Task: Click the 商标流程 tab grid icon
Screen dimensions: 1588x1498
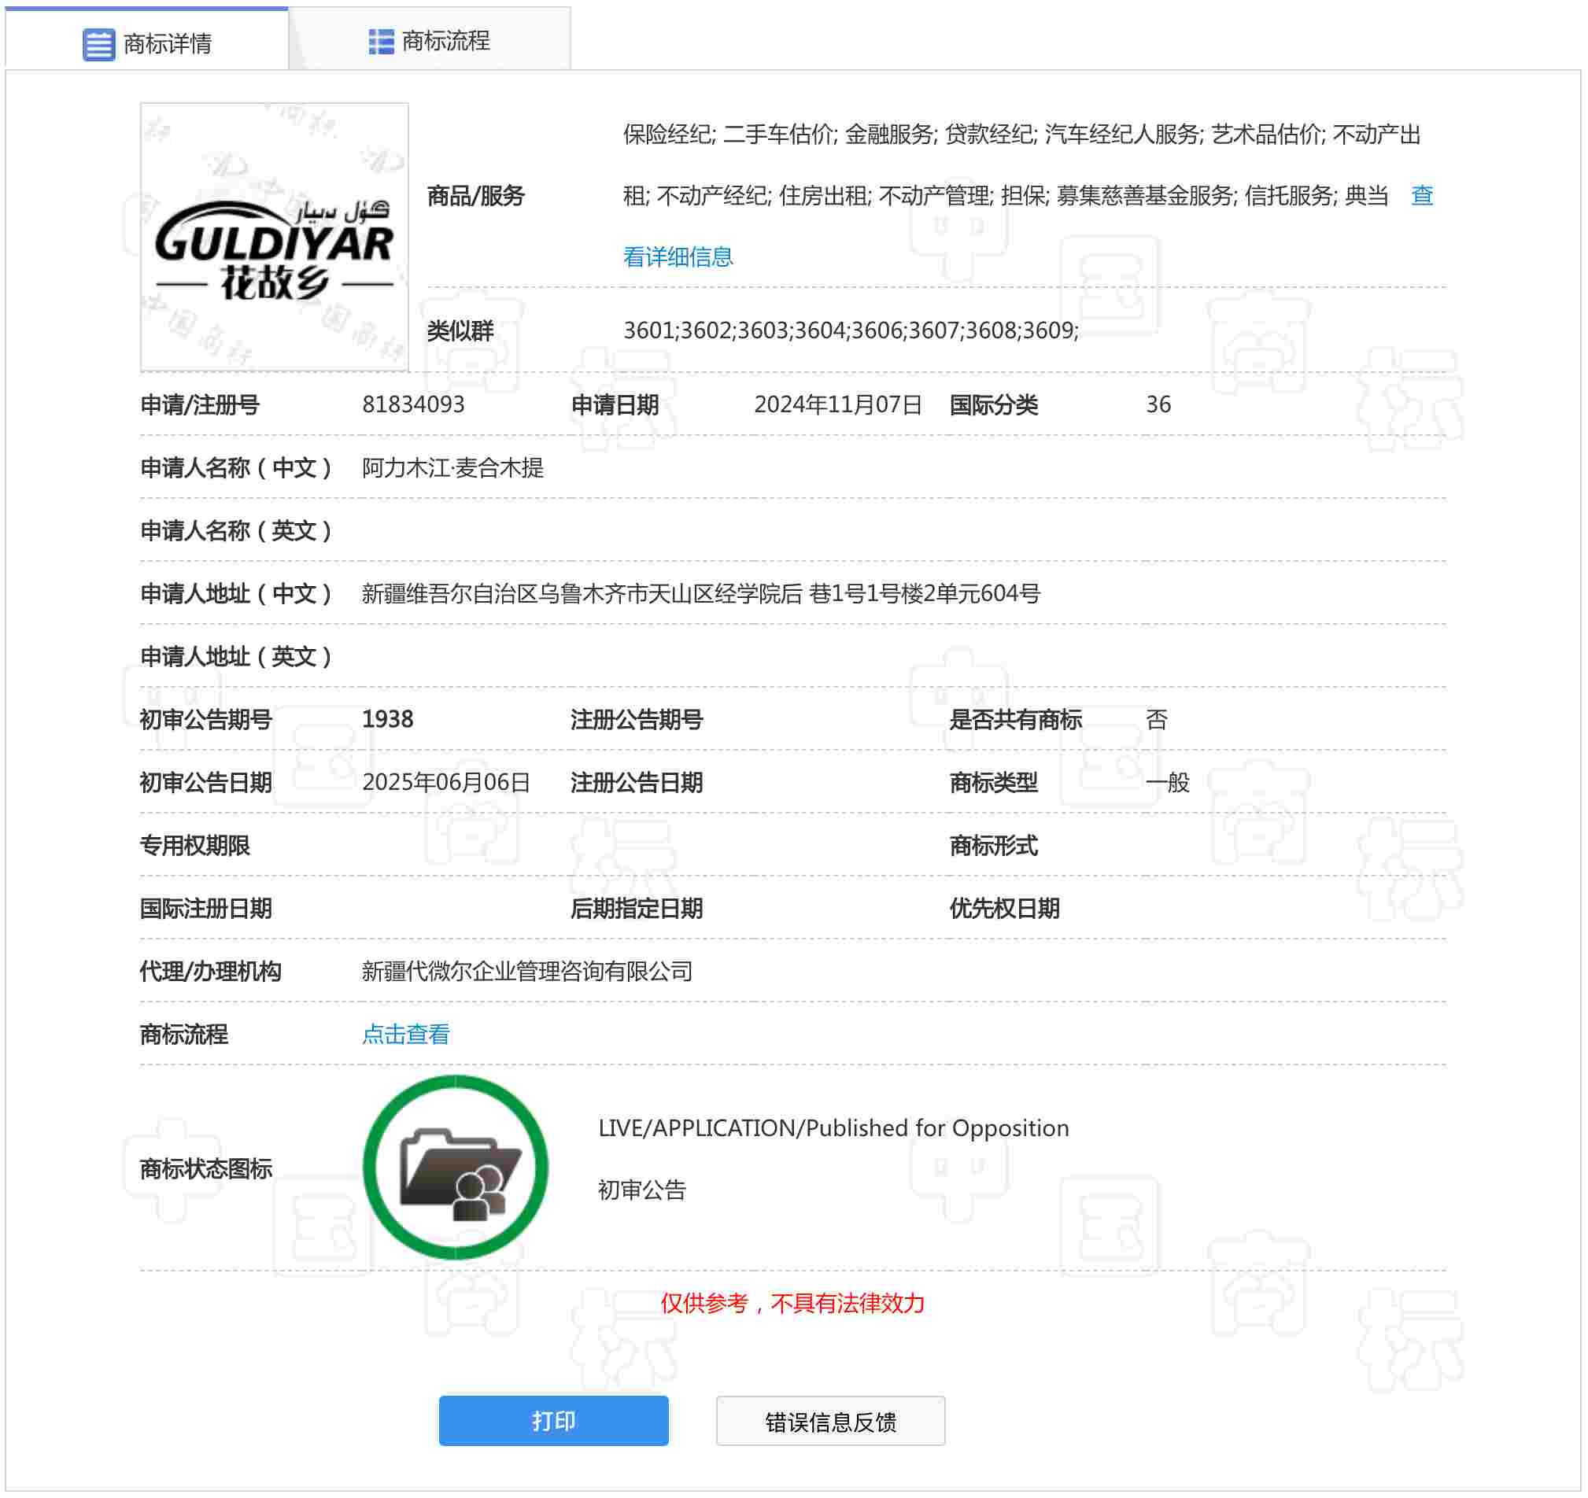Action: pyautogui.click(x=381, y=41)
